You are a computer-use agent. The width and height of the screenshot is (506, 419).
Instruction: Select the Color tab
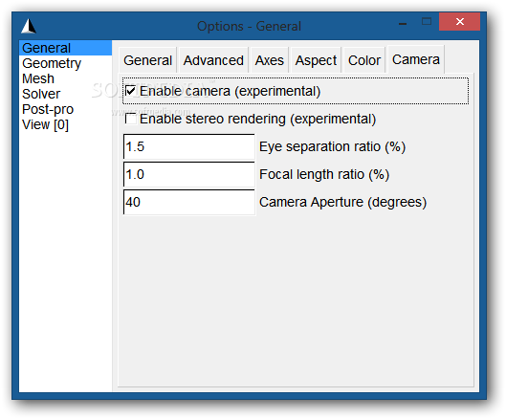click(364, 60)
